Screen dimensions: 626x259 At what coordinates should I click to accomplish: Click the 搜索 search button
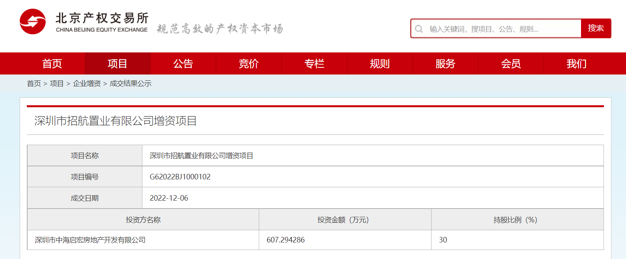coord(596,28)
